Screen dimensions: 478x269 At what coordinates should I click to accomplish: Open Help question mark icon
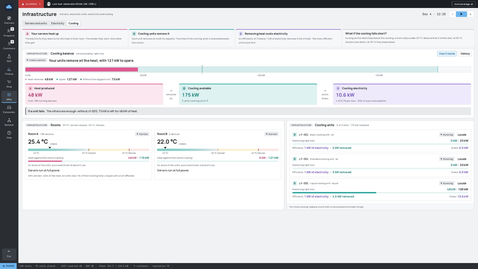click(x=9, y=135)
